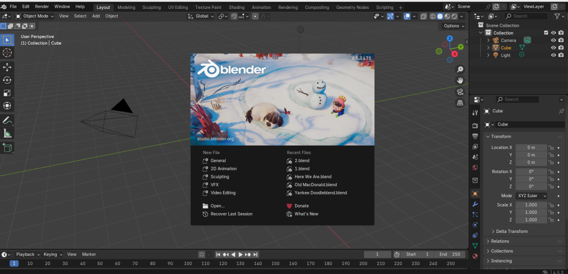Viewport: 568px width, 274px height.
Task: Open rotation Mode XYZ Euler dropdown
Action: click(531, 196)
